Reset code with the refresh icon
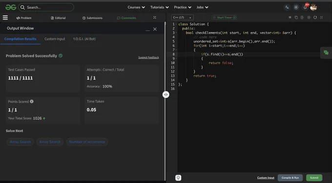 click(315, 18)
